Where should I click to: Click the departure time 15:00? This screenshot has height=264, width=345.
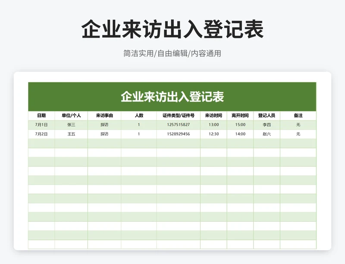(240, 124)
